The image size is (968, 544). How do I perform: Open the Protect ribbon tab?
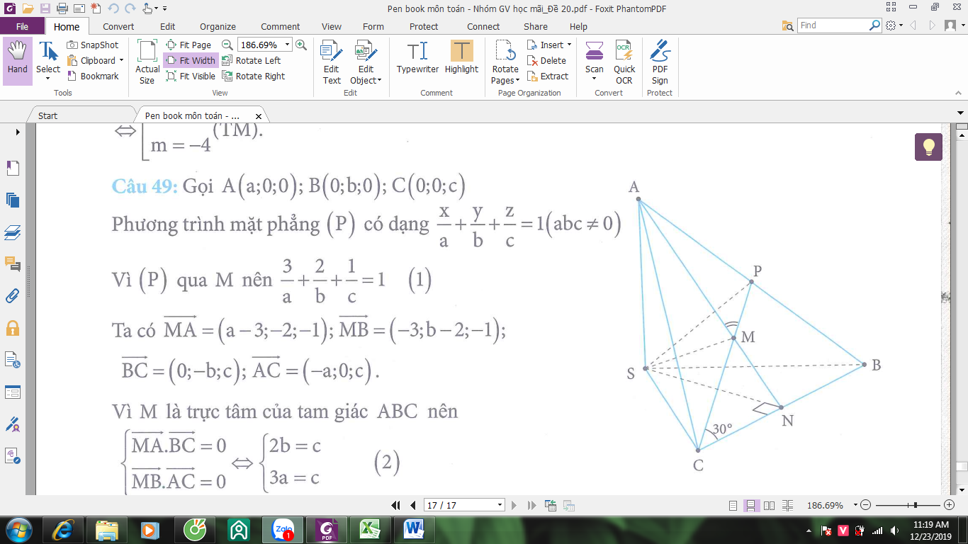click(x=424, y=26)
